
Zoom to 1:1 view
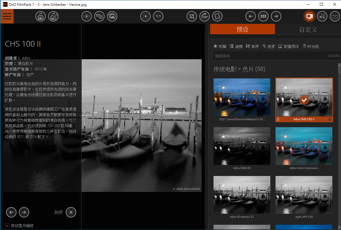pos(158,16)
